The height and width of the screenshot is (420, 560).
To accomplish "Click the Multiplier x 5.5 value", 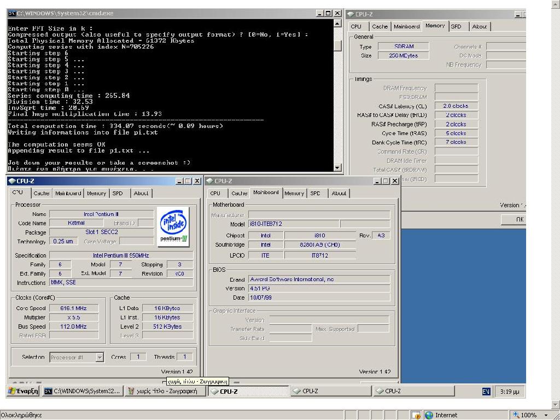I will [74, 317].
